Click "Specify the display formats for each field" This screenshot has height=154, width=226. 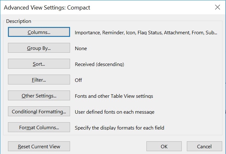[x=119, y=128]
